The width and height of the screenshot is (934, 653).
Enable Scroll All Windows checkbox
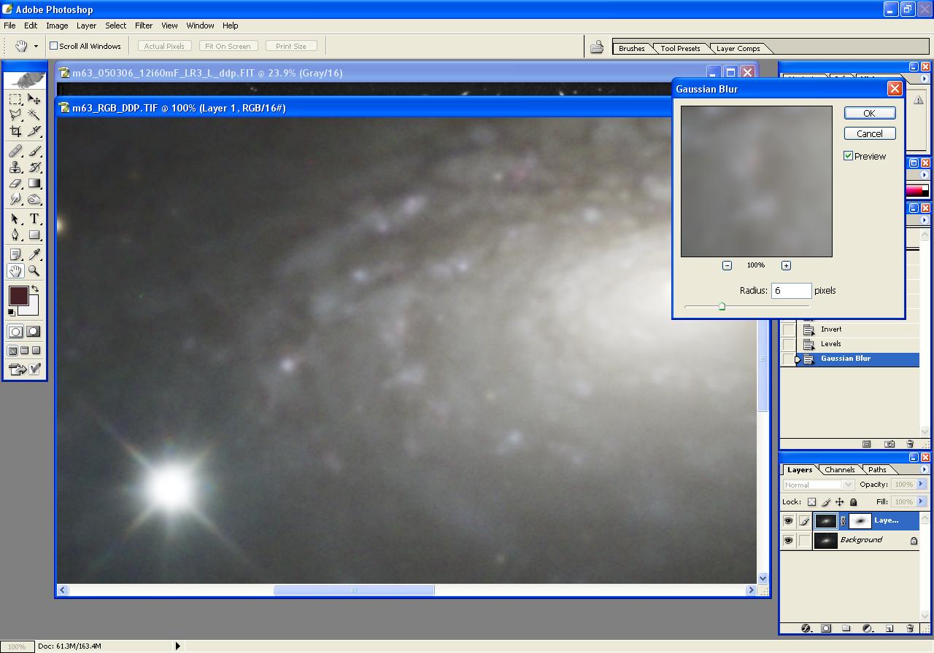click(x=53, y=46)
